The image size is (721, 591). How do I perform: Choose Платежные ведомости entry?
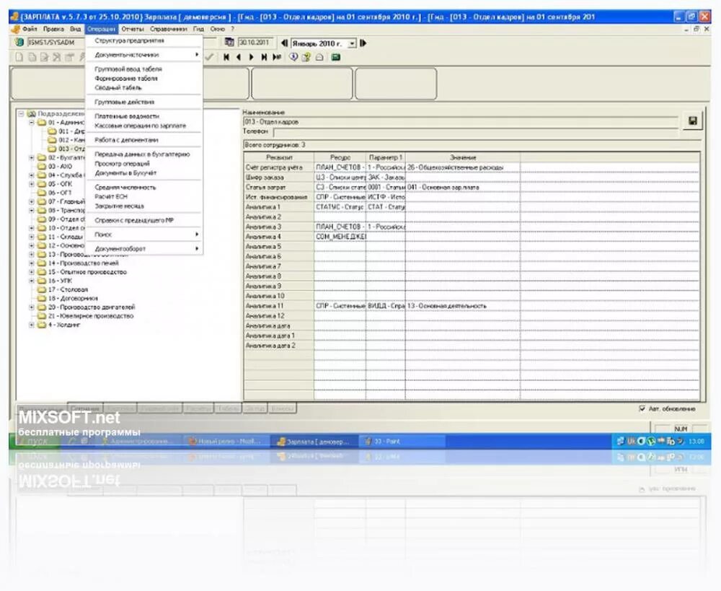click(143, 116)
